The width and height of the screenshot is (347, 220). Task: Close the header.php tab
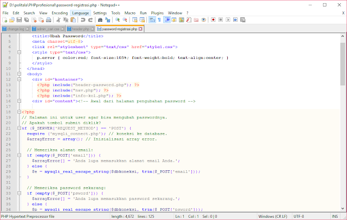point(92,29)
